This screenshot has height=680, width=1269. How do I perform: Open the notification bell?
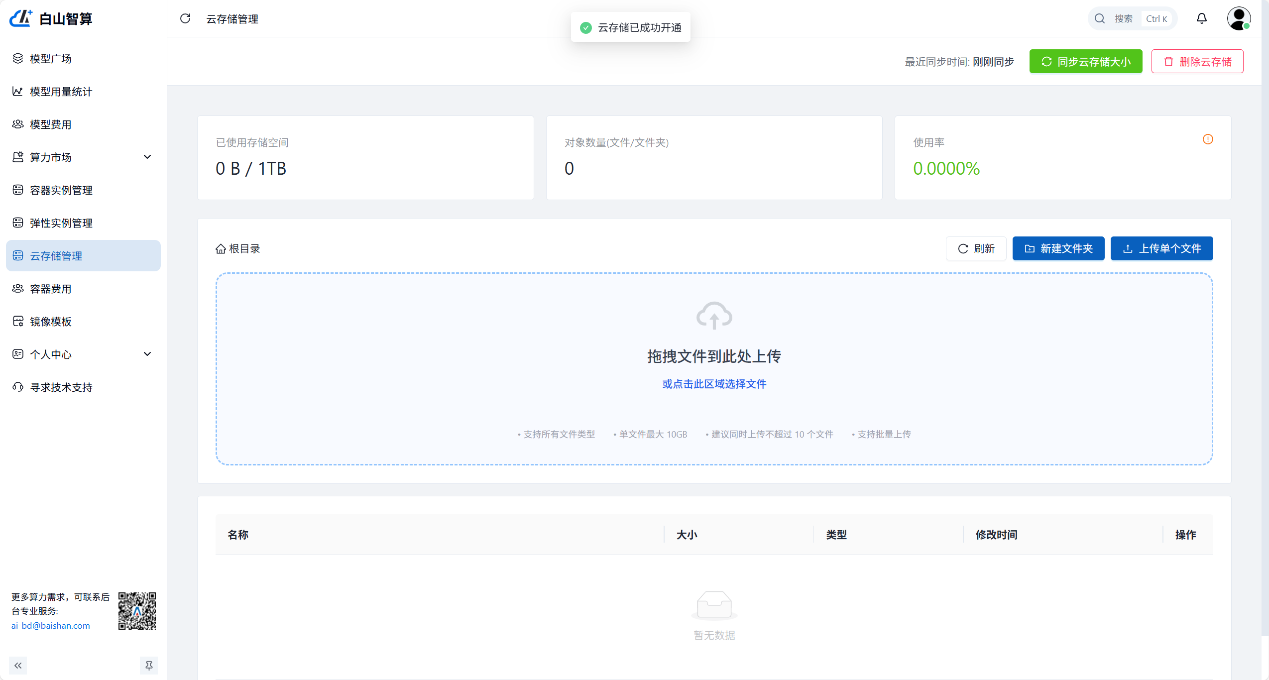(x=1201, y=18)
